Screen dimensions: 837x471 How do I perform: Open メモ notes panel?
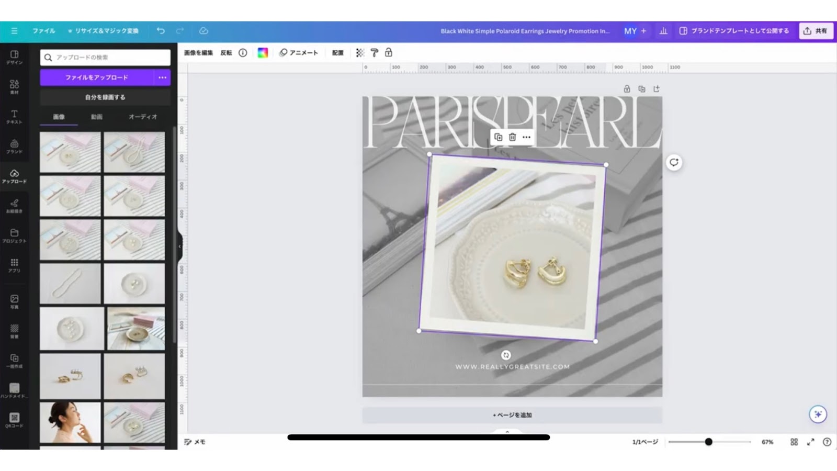pyautogui.click(x=195, y=442)
